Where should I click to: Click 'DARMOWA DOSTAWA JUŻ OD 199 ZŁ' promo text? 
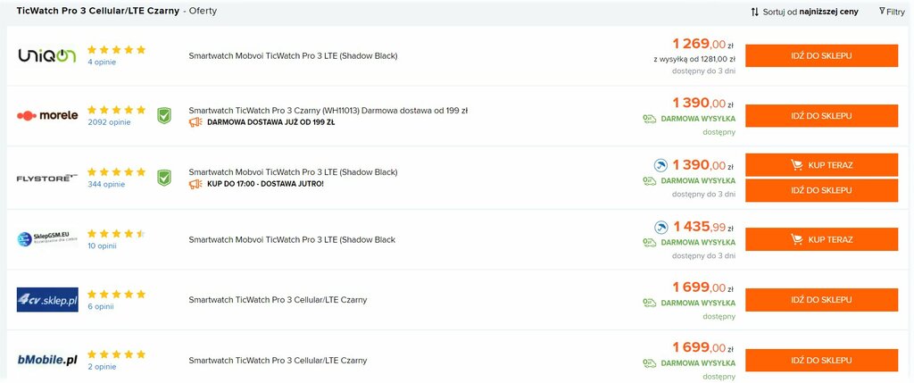click(x=271, y=122)
